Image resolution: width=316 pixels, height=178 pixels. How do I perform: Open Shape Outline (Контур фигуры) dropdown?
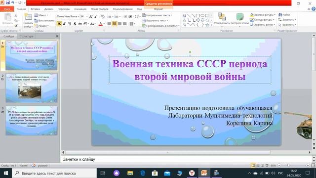(262, 20)
